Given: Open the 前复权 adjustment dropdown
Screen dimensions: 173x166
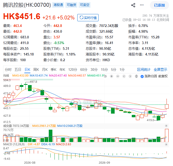Looking at the screenshot, I should (163, 76).
